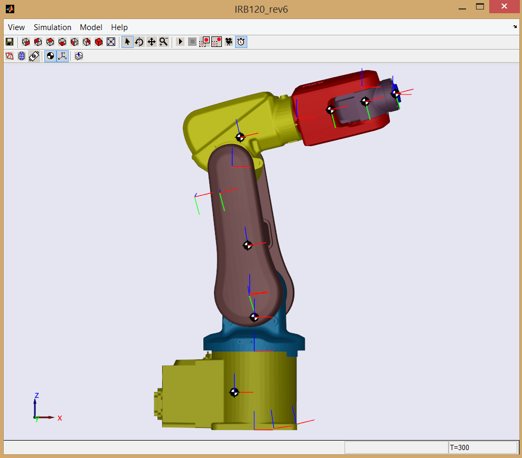Open the Help menu
Image resolution: width=522 pixels, height=458 pixels.
click(x=119, y=27)
